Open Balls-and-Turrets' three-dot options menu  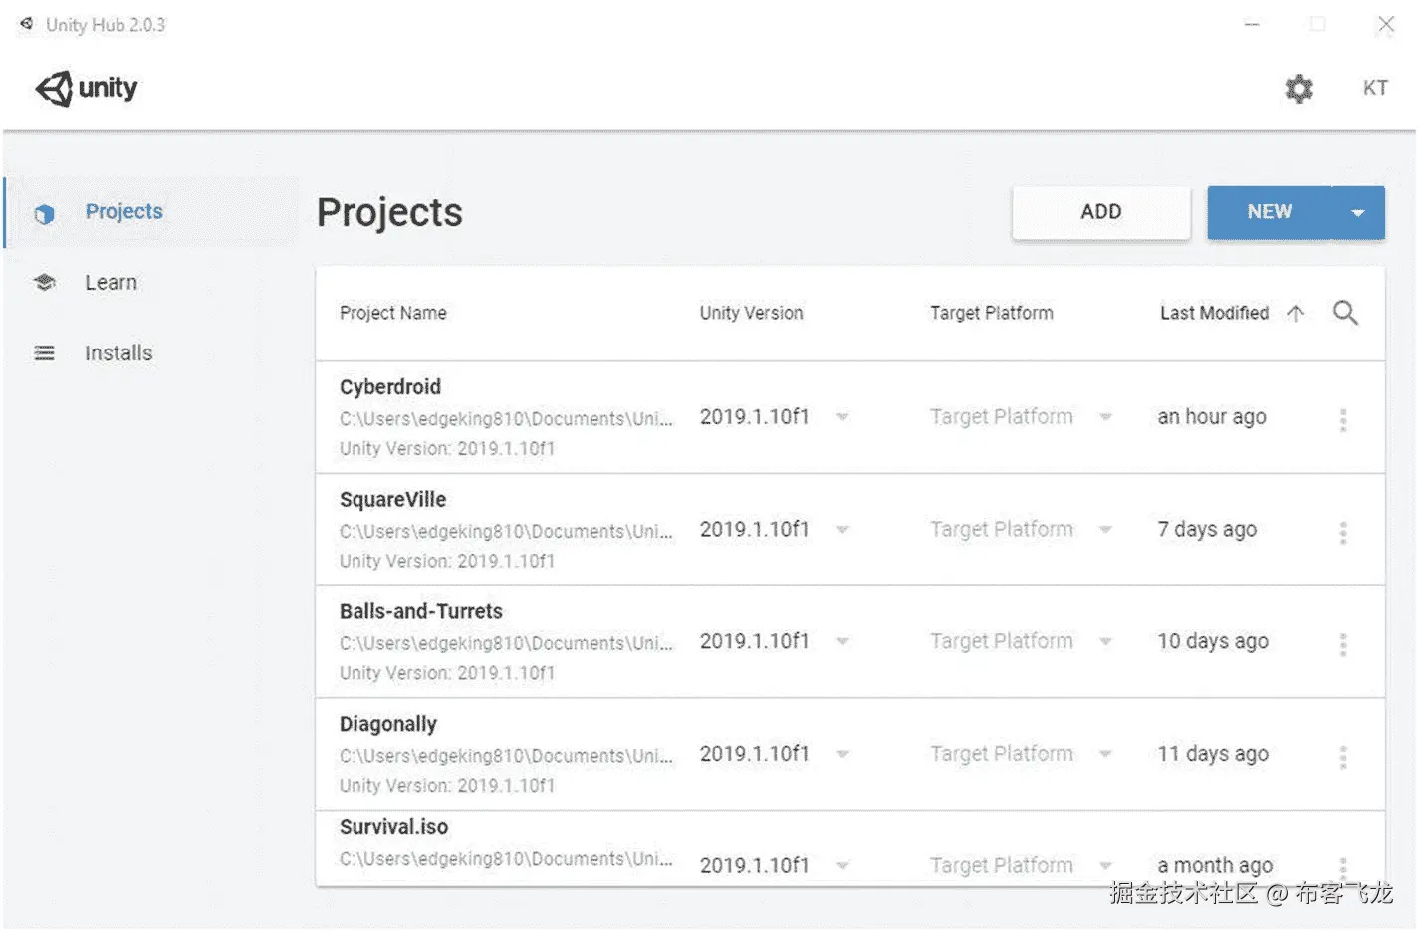(x=1343, y=644)
